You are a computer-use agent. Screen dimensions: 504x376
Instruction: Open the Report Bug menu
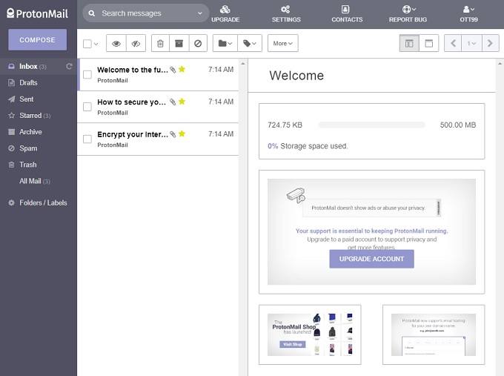408,14
